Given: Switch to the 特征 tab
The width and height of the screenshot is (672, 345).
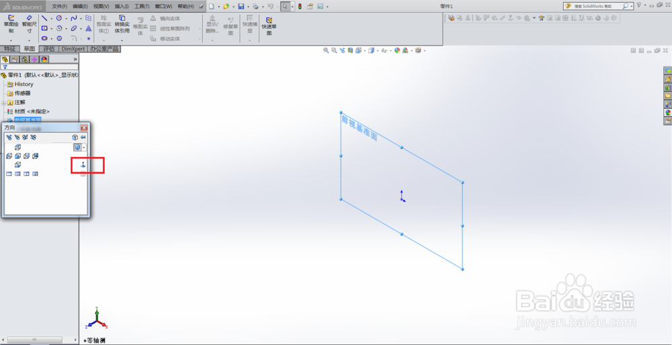Looking at the screenshot, I should pos(10,49).
